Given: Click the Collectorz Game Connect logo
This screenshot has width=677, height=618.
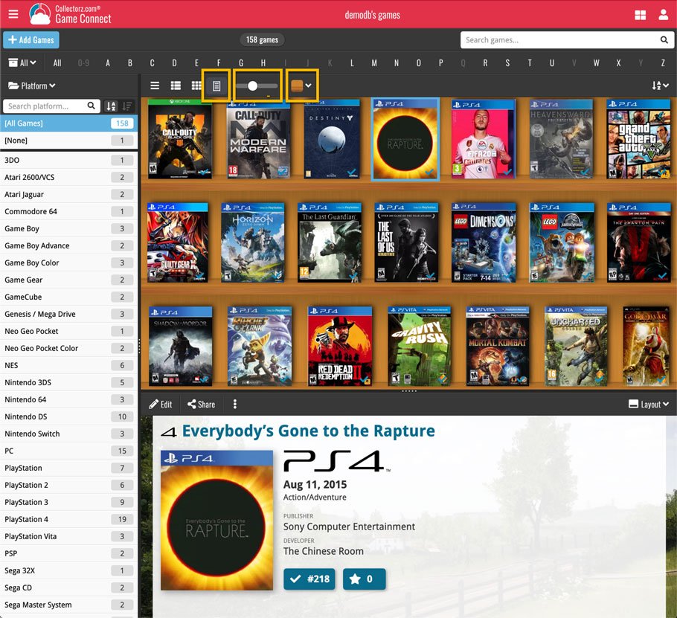Looking at the screenshot, I should pyautogui.click(x=70, y=14).
